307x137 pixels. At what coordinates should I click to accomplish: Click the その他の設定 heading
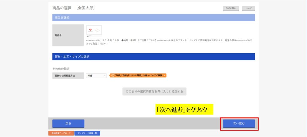point(61,68)
